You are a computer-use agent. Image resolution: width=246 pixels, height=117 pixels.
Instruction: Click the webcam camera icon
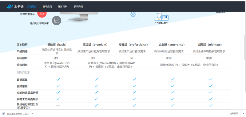click(133, 14)
